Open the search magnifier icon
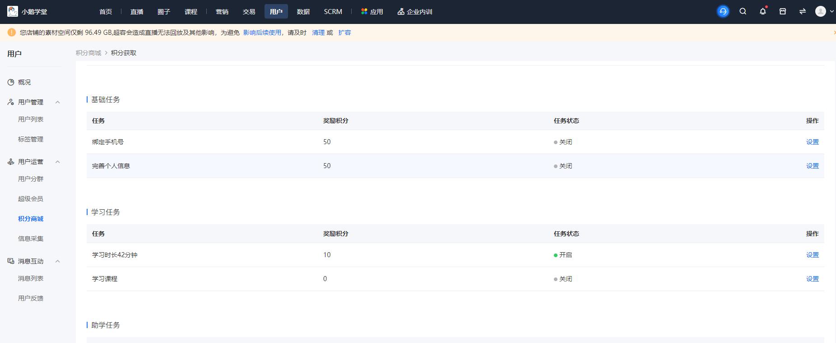836x343 pixels. click(743, 12)
